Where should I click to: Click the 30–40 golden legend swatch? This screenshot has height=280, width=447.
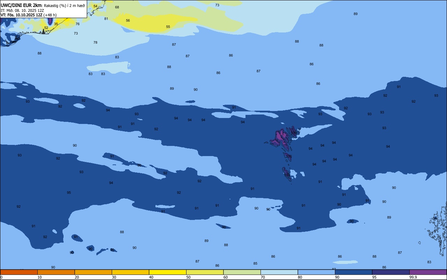[130, 272]
